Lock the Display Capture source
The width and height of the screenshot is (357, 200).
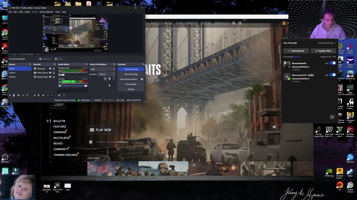pyautogui.click(x=54, y=77)
